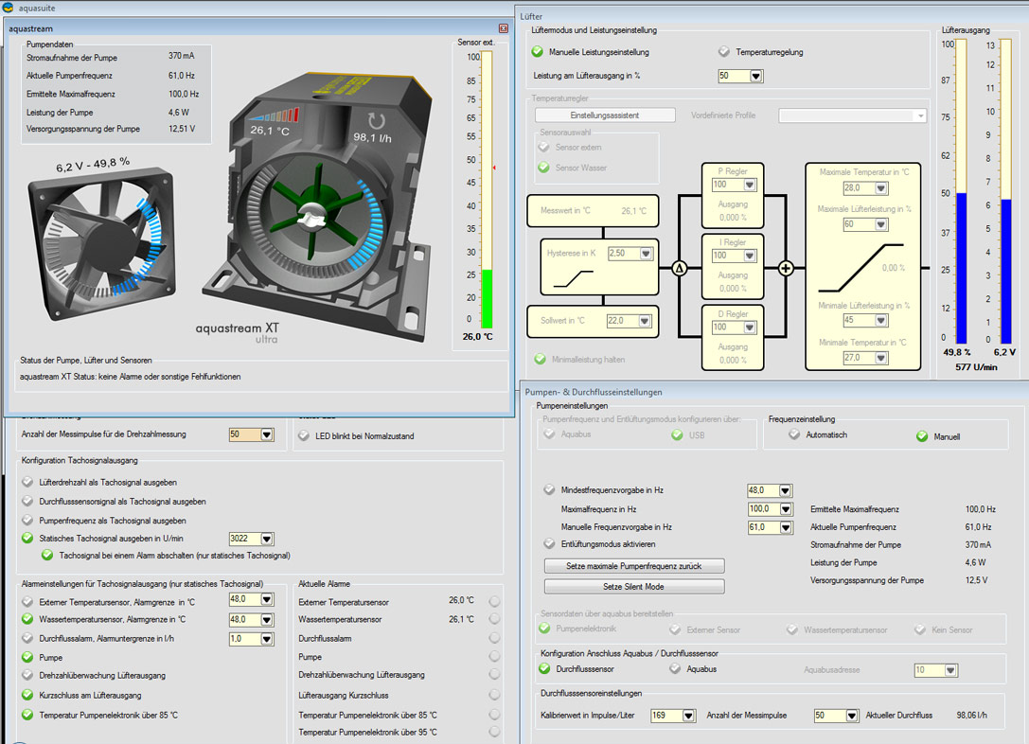The width and height of the screenshot is (1029, 744).
Task: Toggle Wassertemperatursensor Alarmgrenze checkbox
Action: 27,619
